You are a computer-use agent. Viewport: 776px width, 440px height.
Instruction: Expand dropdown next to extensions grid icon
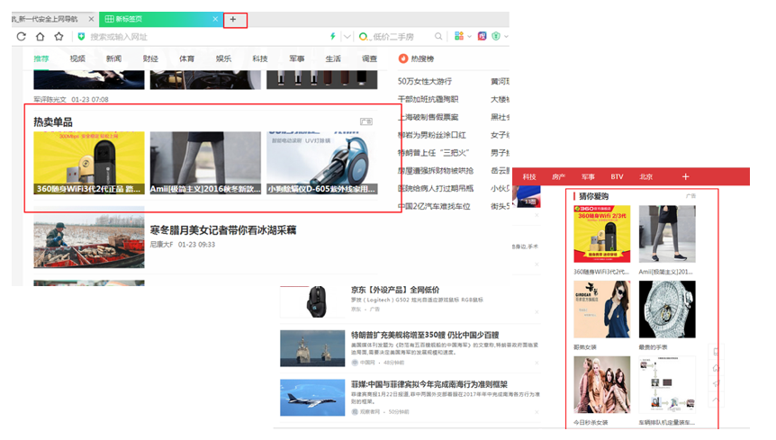469,37
